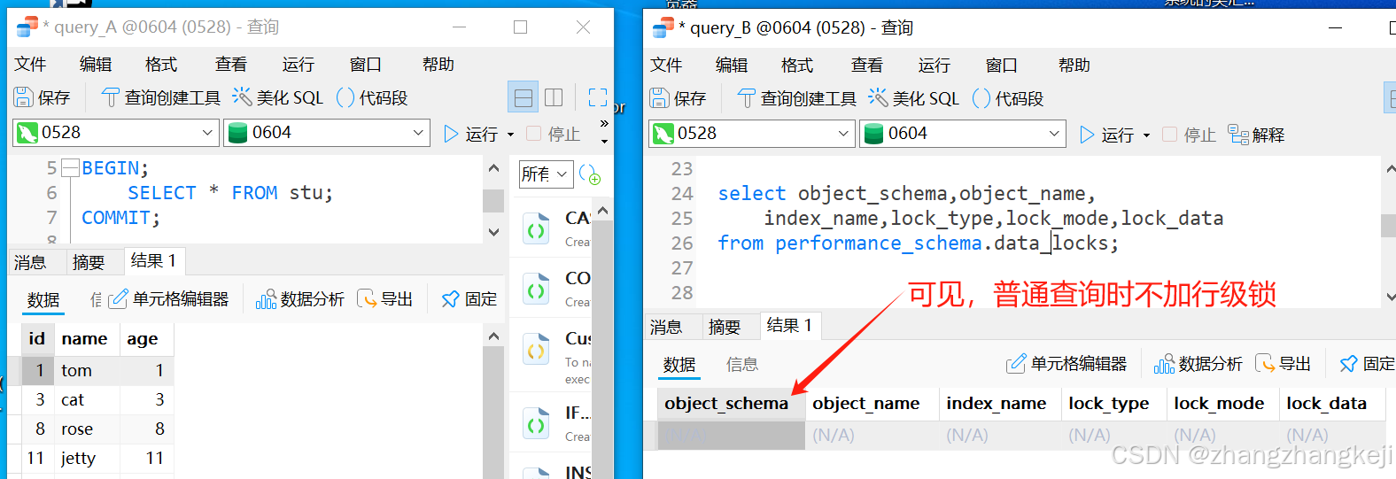The height and width of the screenshot is (479, 1396).
Task: Switch to the Summary tab in query_B
Action: pyautogui.click(x=725, y=327)
